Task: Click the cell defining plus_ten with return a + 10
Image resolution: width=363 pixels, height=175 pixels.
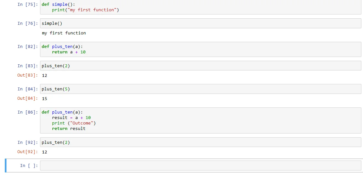Action: pos(200,49)
